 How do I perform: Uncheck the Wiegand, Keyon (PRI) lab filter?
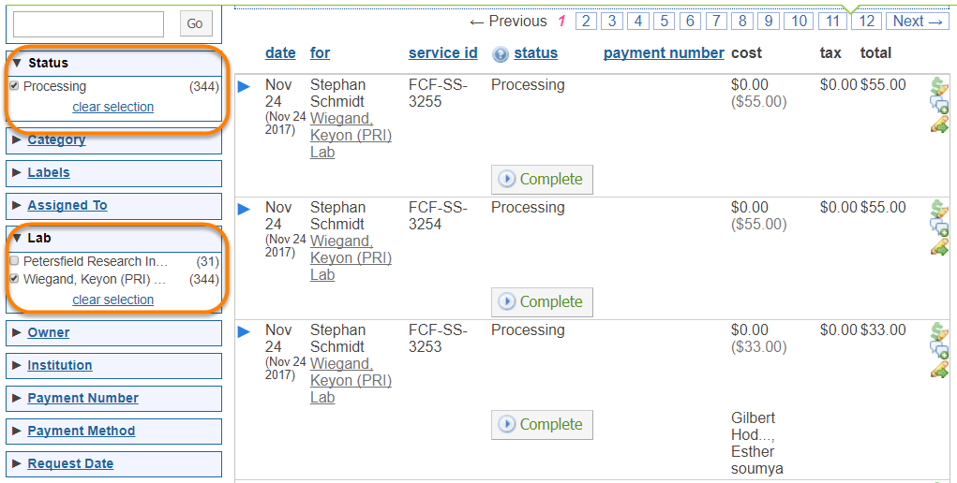[14, 279]
